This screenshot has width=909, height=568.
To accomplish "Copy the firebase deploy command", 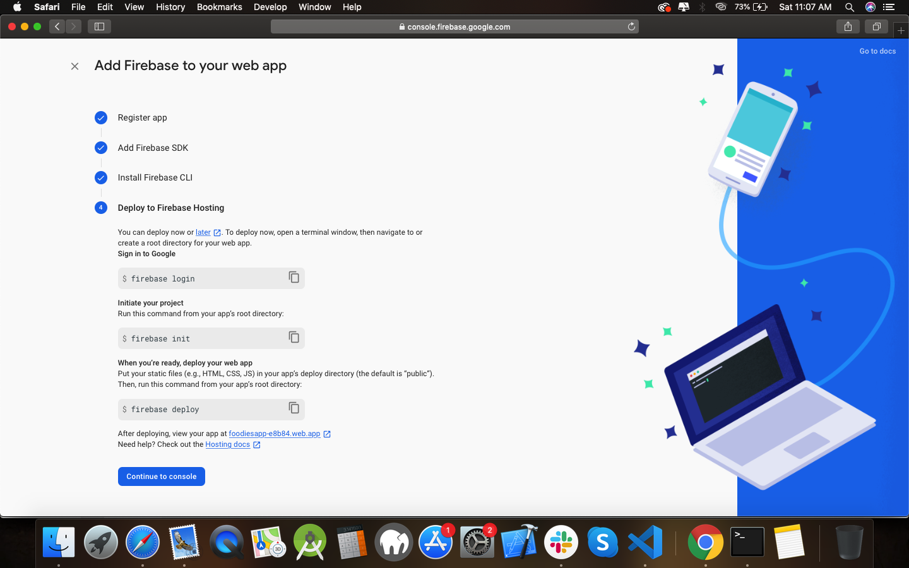I will [x=294, y=408].
